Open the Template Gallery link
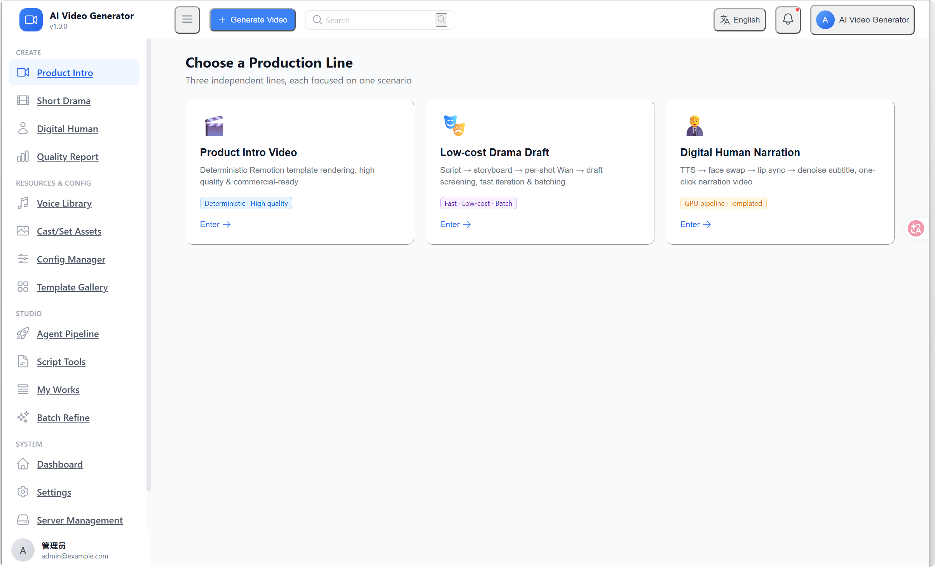Viewport: 935px width, 567px height. 72,287
